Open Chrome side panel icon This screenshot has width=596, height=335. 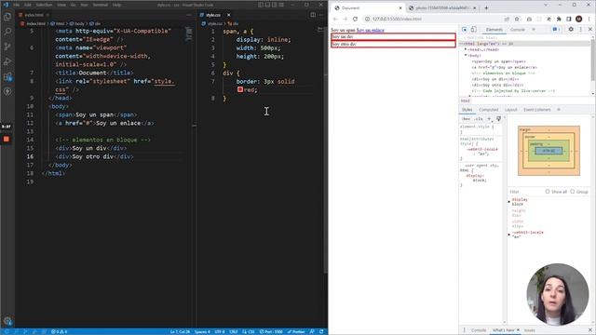[x=569, y=19]
